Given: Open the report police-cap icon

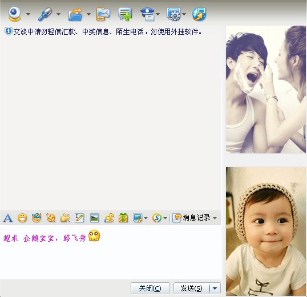Looking at the screenshot, I should (x=148, y=14).
